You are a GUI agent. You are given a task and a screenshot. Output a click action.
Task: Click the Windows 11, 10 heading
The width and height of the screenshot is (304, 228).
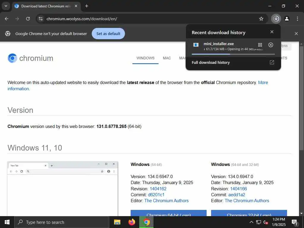pyautogui.click(x=35, y=148)
